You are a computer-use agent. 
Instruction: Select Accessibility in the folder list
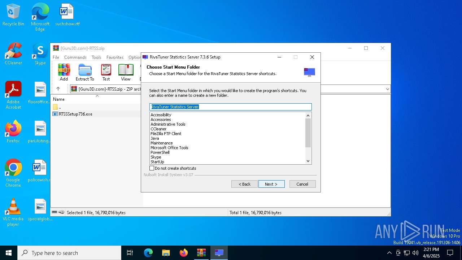(161, 115)
